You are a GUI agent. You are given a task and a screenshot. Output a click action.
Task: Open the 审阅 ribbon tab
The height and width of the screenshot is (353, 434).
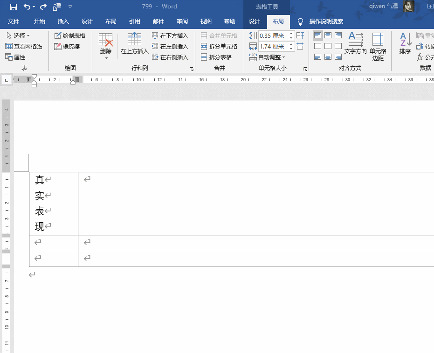click(182, 21)
